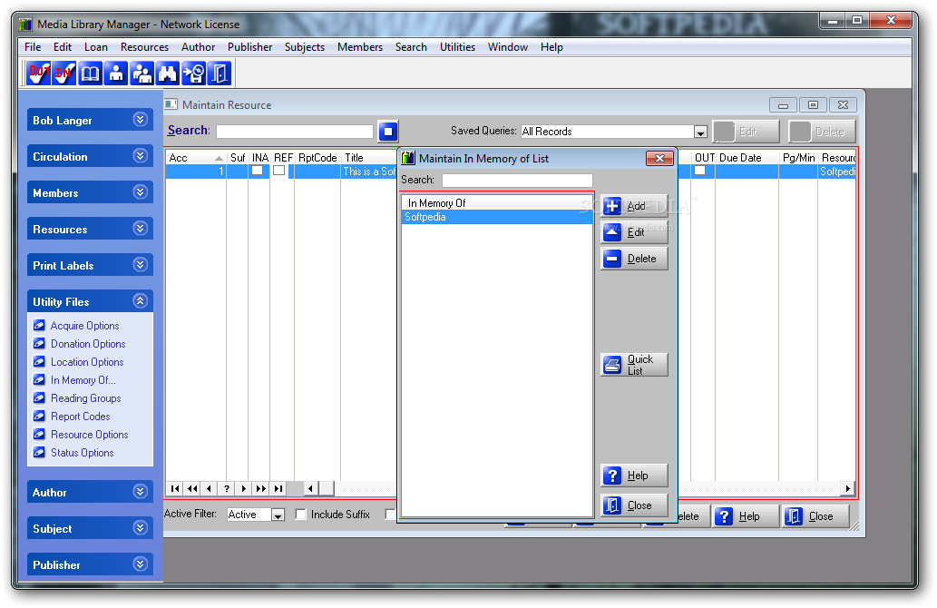
Task: Go to previous record arrow button
Action: 210,488
